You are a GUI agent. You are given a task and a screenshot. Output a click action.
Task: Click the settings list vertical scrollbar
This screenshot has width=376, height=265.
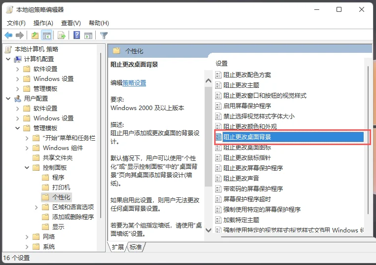(x=368, y=140)
